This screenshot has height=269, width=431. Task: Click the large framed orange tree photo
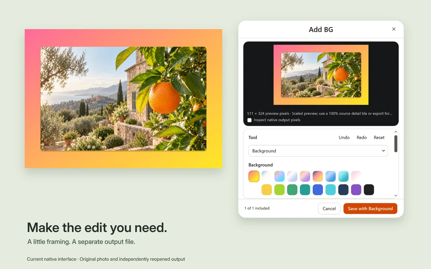123,99
